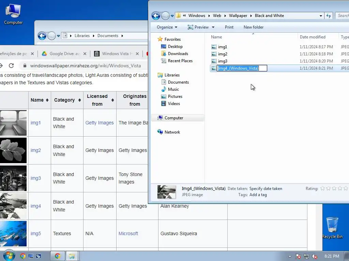Click Getty Images link in img1 row
This screenshot has height=261, width=349.
100,123
